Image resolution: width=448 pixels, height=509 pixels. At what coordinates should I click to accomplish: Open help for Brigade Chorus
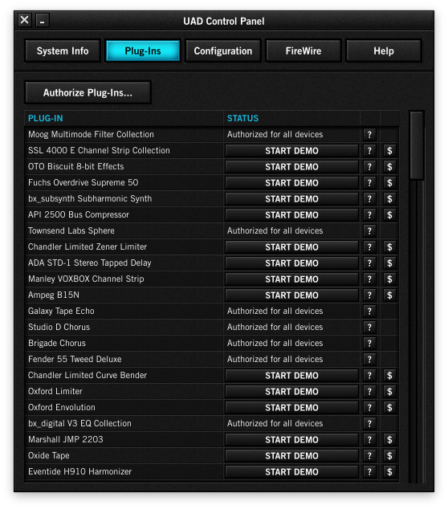pos(369,344)
